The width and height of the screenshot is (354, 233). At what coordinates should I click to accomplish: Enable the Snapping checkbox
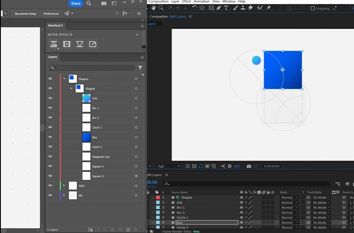point(313,8)
